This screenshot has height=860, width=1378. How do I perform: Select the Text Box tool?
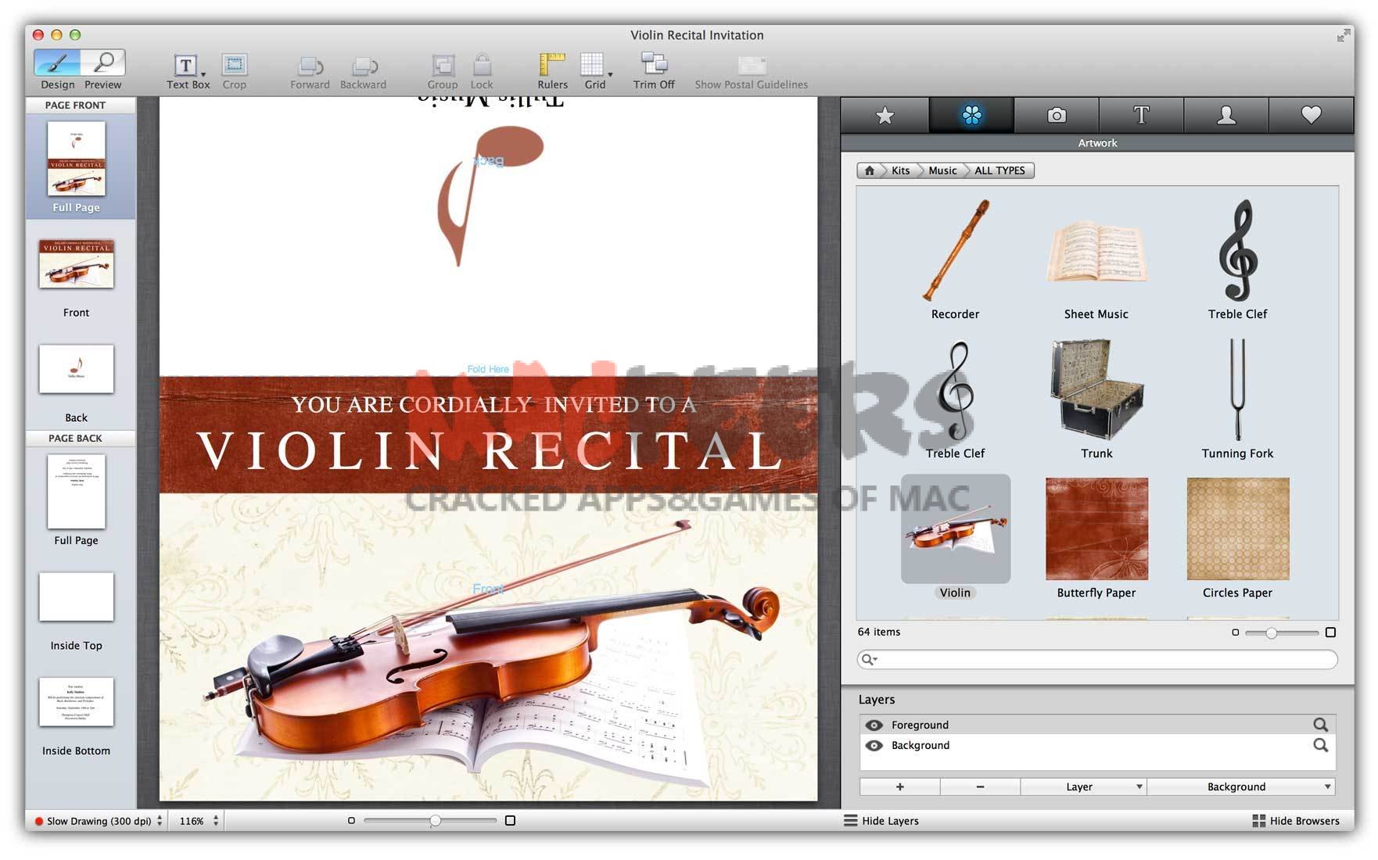(x=185, y=65)
